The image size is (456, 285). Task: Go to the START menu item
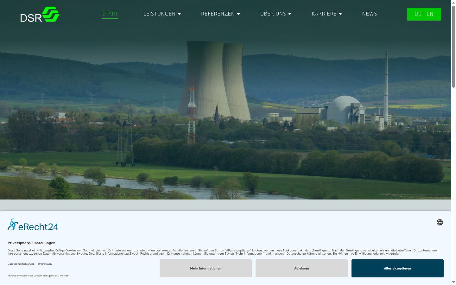[x=110, y=14]
